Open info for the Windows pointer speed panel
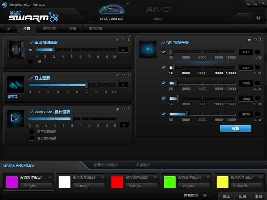Viewport: 267px width, 200px height. pos(129,109)
